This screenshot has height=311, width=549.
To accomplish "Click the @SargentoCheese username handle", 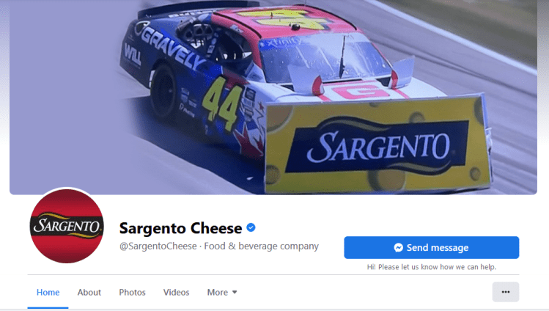I will click(x=158, y=246).
